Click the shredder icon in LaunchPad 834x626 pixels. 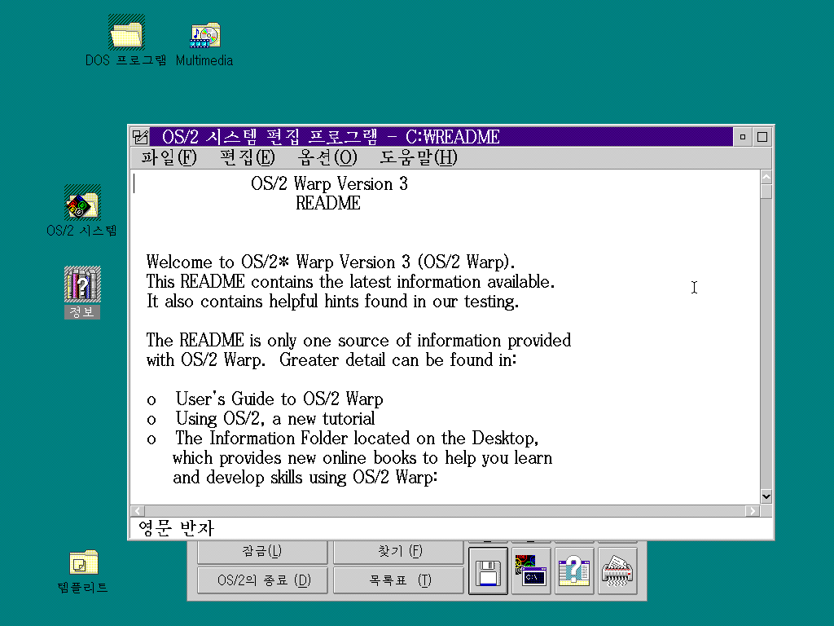point(617,571)
